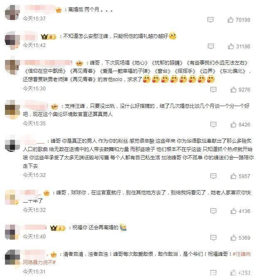Open the reply bubble on the 15:35 comment
Viewport: 257px width, 280px height.
pyautogui.click(x=213, y=124)
